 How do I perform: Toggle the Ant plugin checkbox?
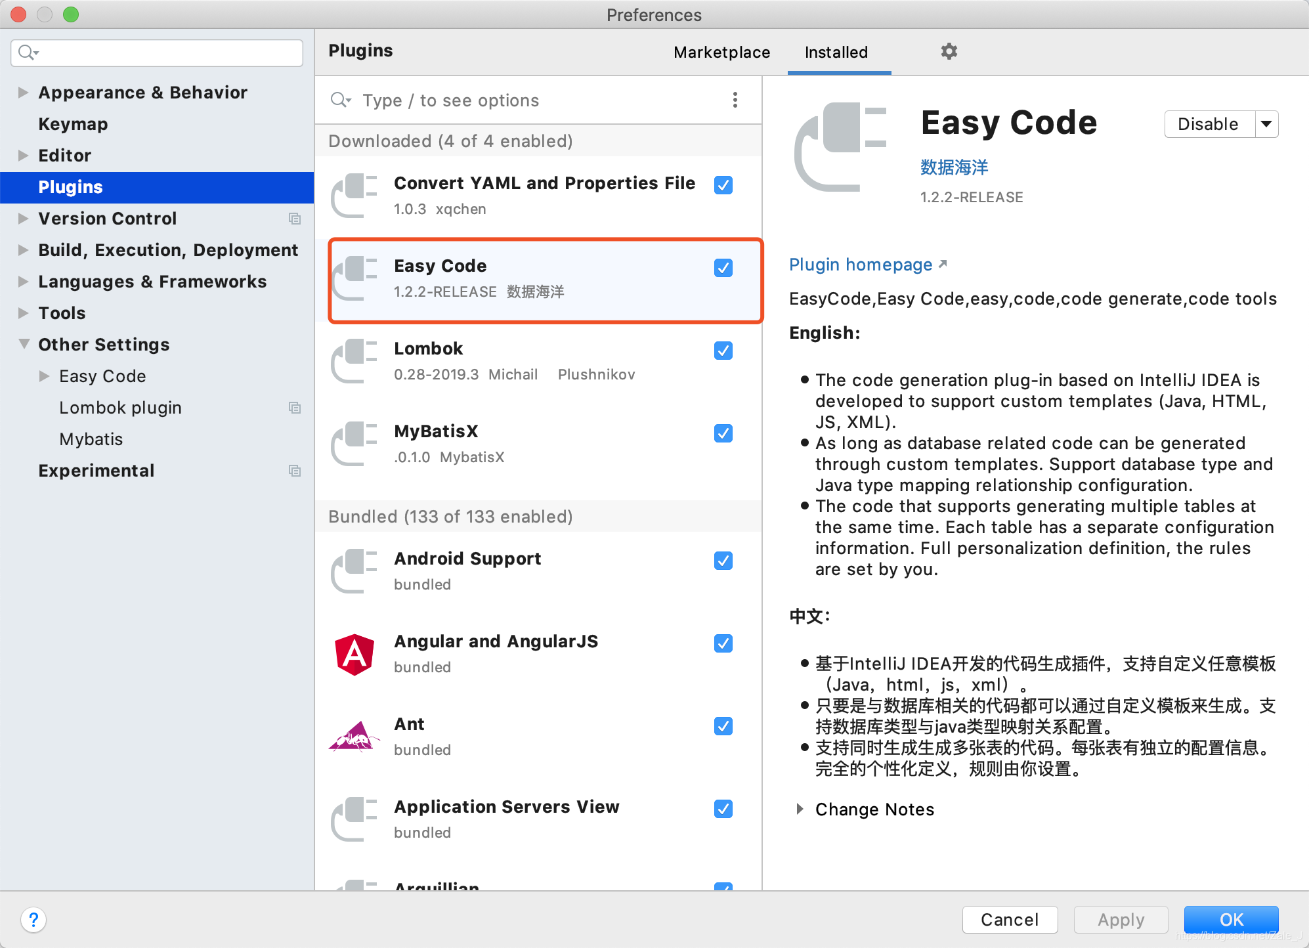[723, 726]
